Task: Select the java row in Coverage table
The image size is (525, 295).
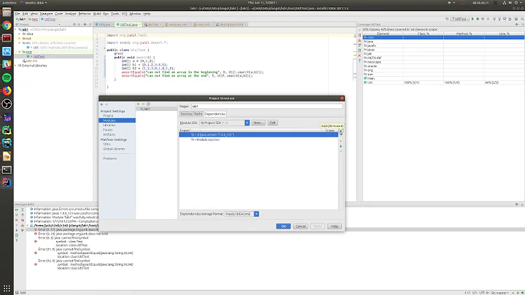Action: 443,42
